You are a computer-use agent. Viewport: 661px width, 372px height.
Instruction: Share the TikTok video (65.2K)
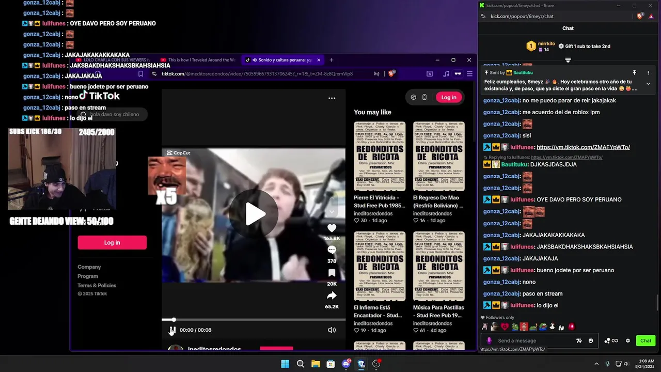pos(332,296)
